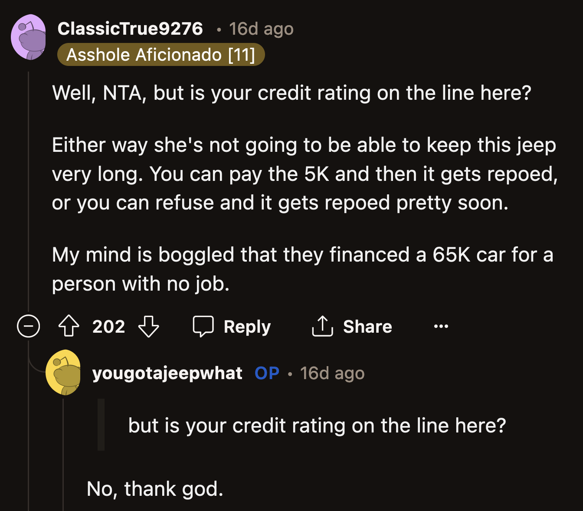
Task: Upvote ClassicTrue9276's comment
Action: click(69, 326)
